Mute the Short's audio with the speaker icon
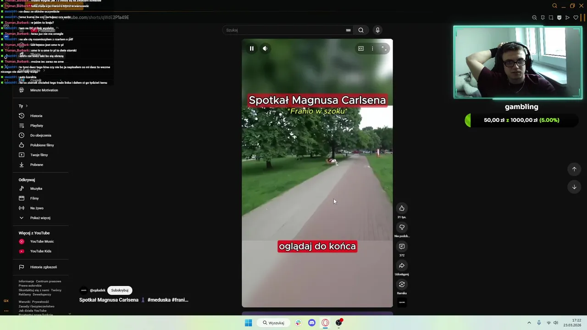Image resolution: width=587 pixels, height=330 pixels. 265,49
